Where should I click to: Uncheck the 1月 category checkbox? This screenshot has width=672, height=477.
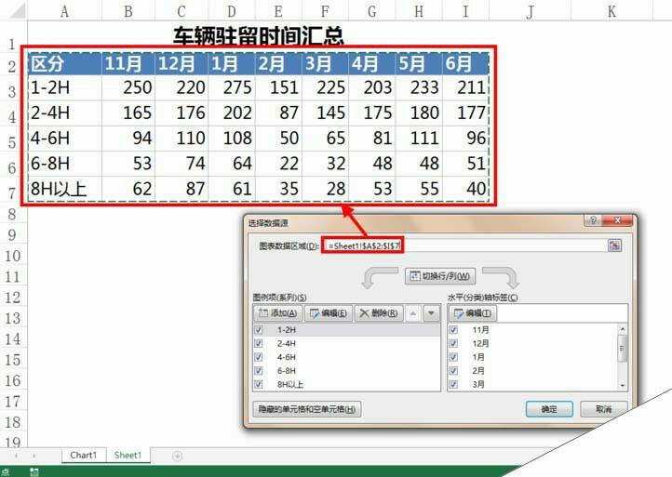(453, 357)
